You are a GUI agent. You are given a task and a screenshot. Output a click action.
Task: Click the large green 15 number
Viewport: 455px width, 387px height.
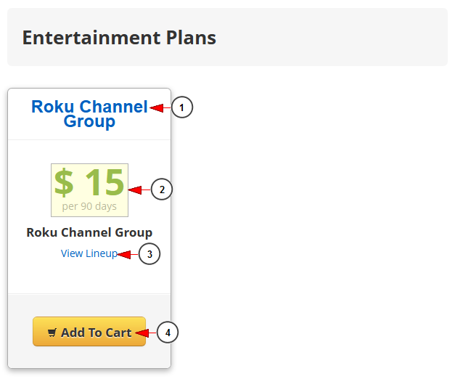click(105, 182)
